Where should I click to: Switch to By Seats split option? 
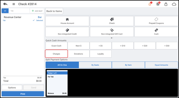click(95, 65)
